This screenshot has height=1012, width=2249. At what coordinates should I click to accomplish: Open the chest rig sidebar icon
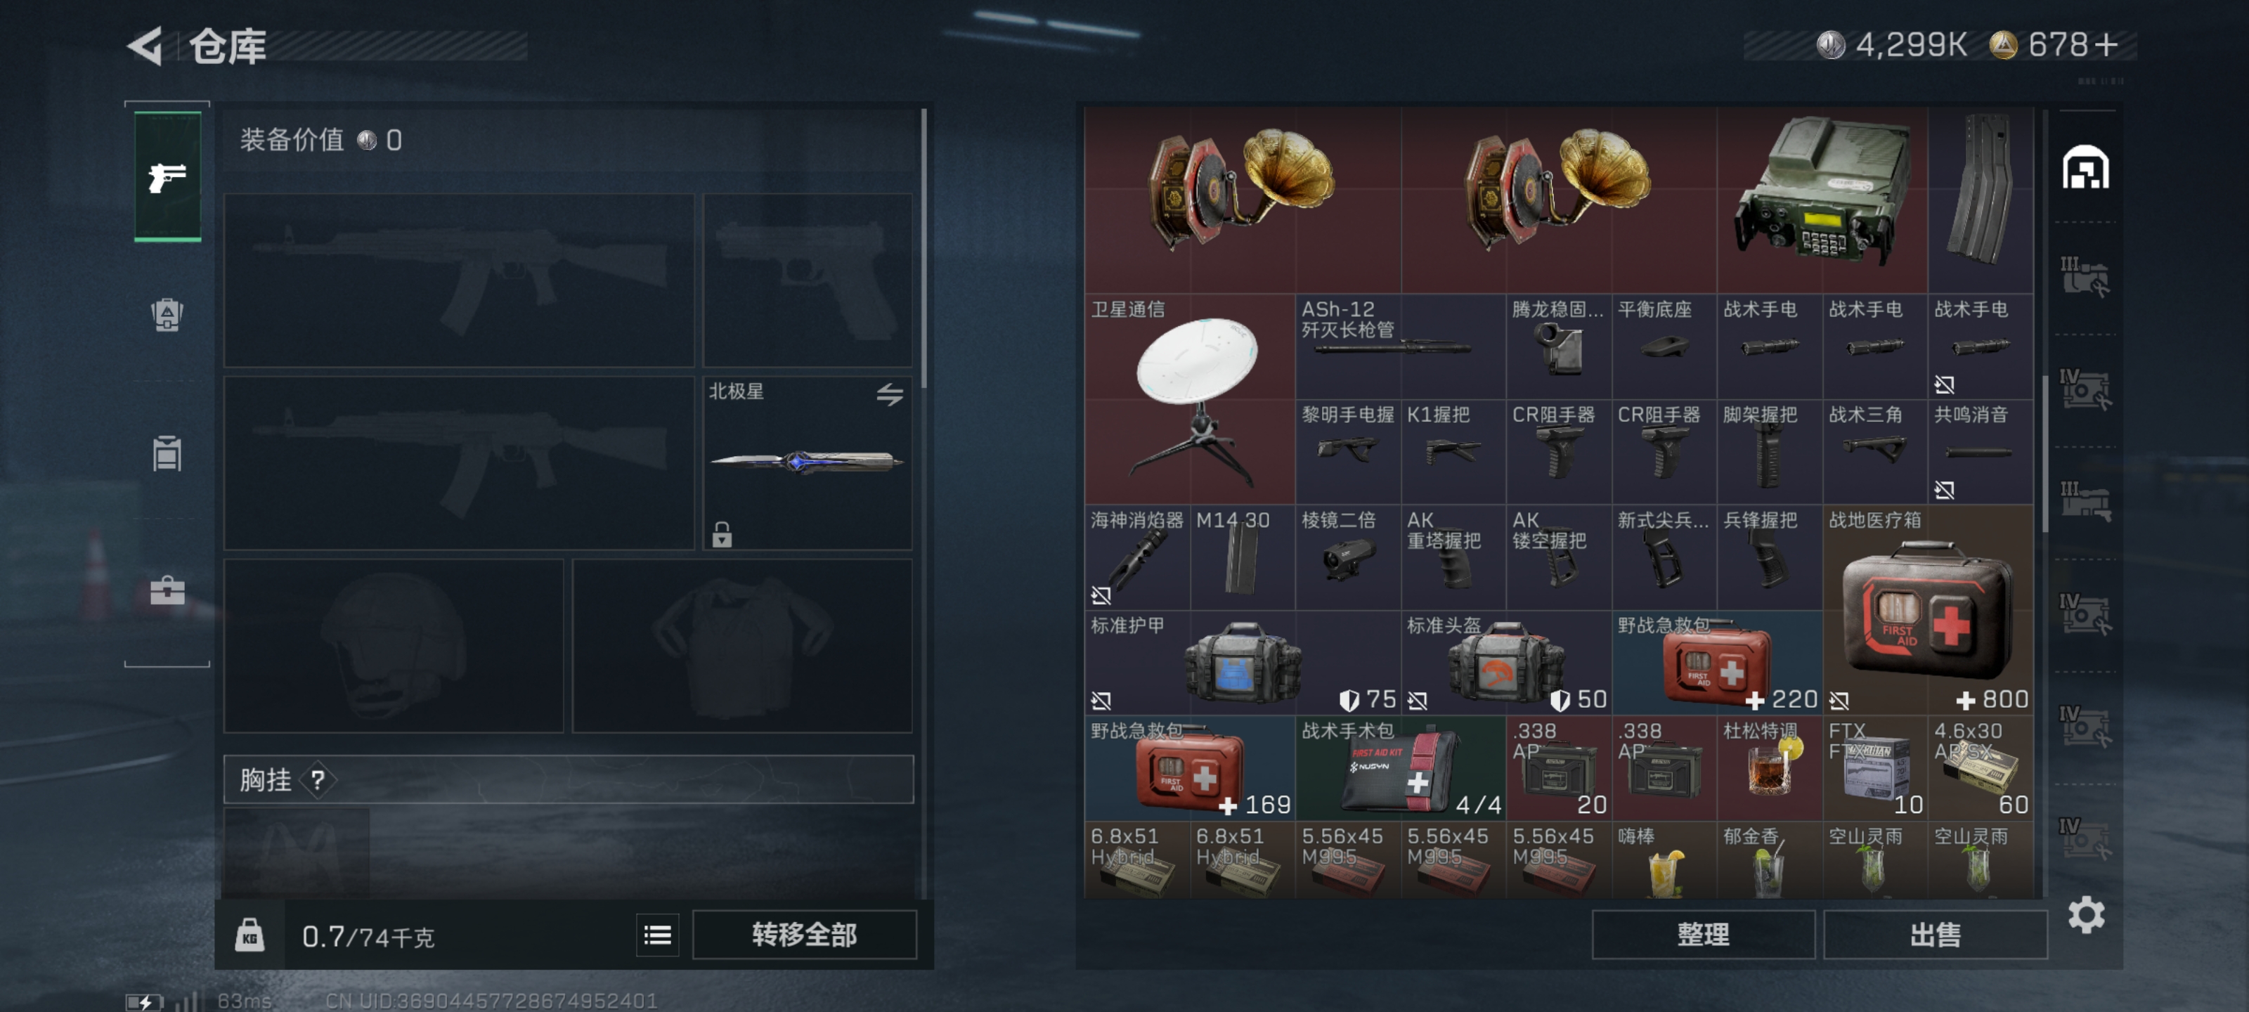click(167, 453)
